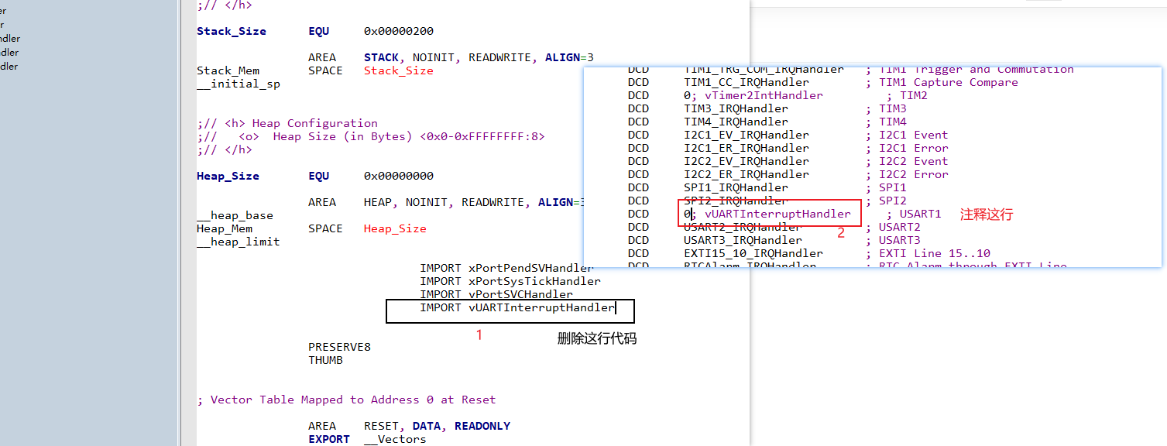Click the bold Heap_Size label before EQU

[x=228, y=177]
